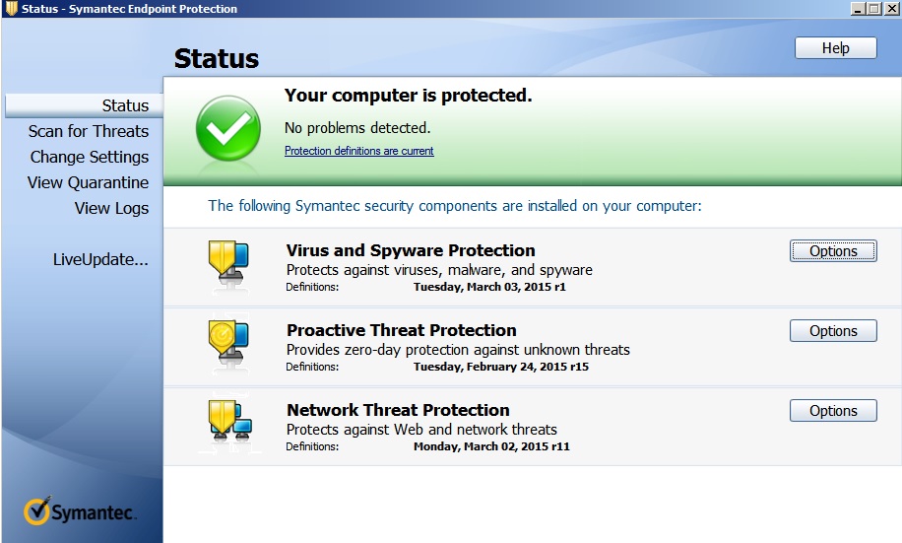Maximize the Symantec window
902x543 pixels.
coord(873,8)
